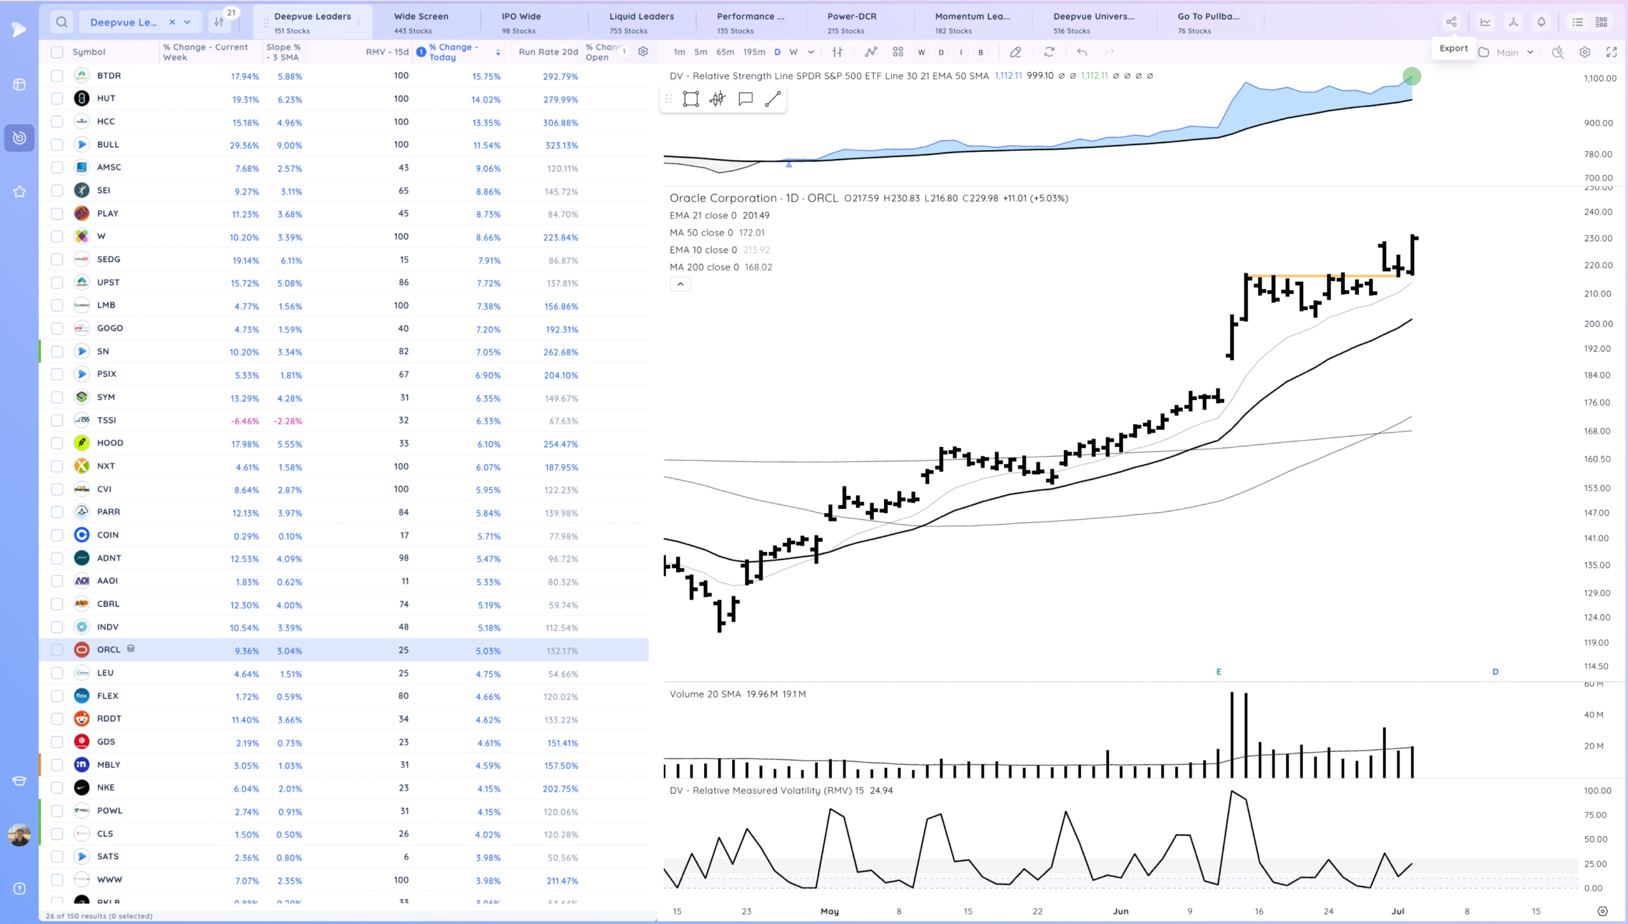This screenshot has height=924, width=1628.
Task: Click the refresh chart icon
Action: tap(1049, 52)
